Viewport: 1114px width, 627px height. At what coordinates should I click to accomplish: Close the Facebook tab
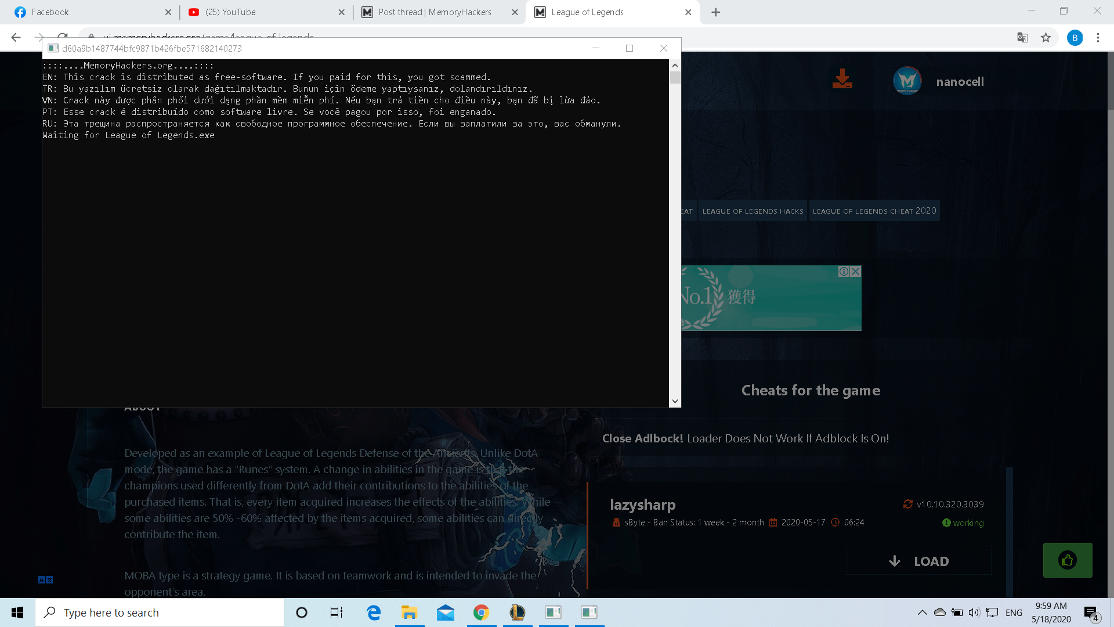168,12
